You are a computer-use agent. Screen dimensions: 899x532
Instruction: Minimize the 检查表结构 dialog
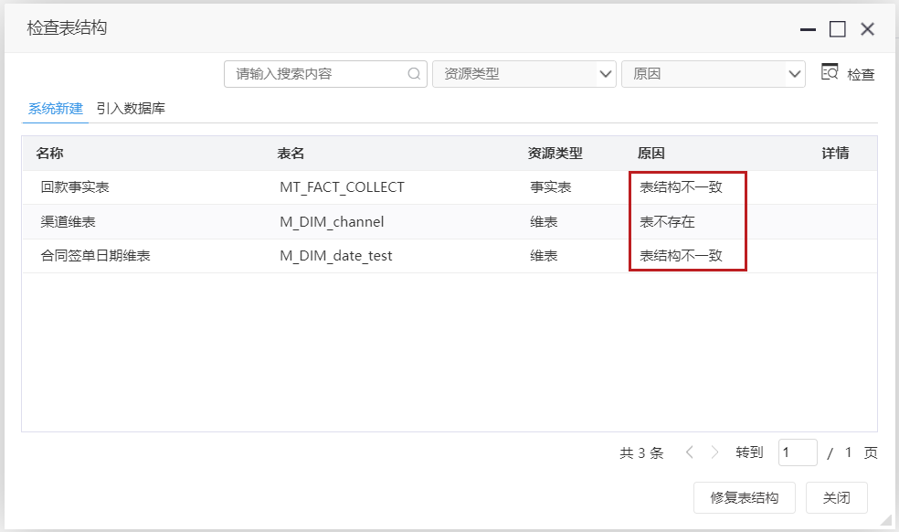pyautogui.click(x=808, y=29)
